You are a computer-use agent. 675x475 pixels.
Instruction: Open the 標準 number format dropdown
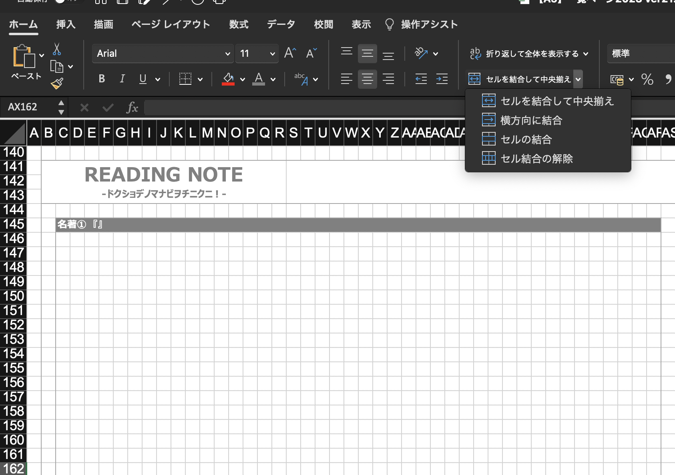[x=641, y=54]
